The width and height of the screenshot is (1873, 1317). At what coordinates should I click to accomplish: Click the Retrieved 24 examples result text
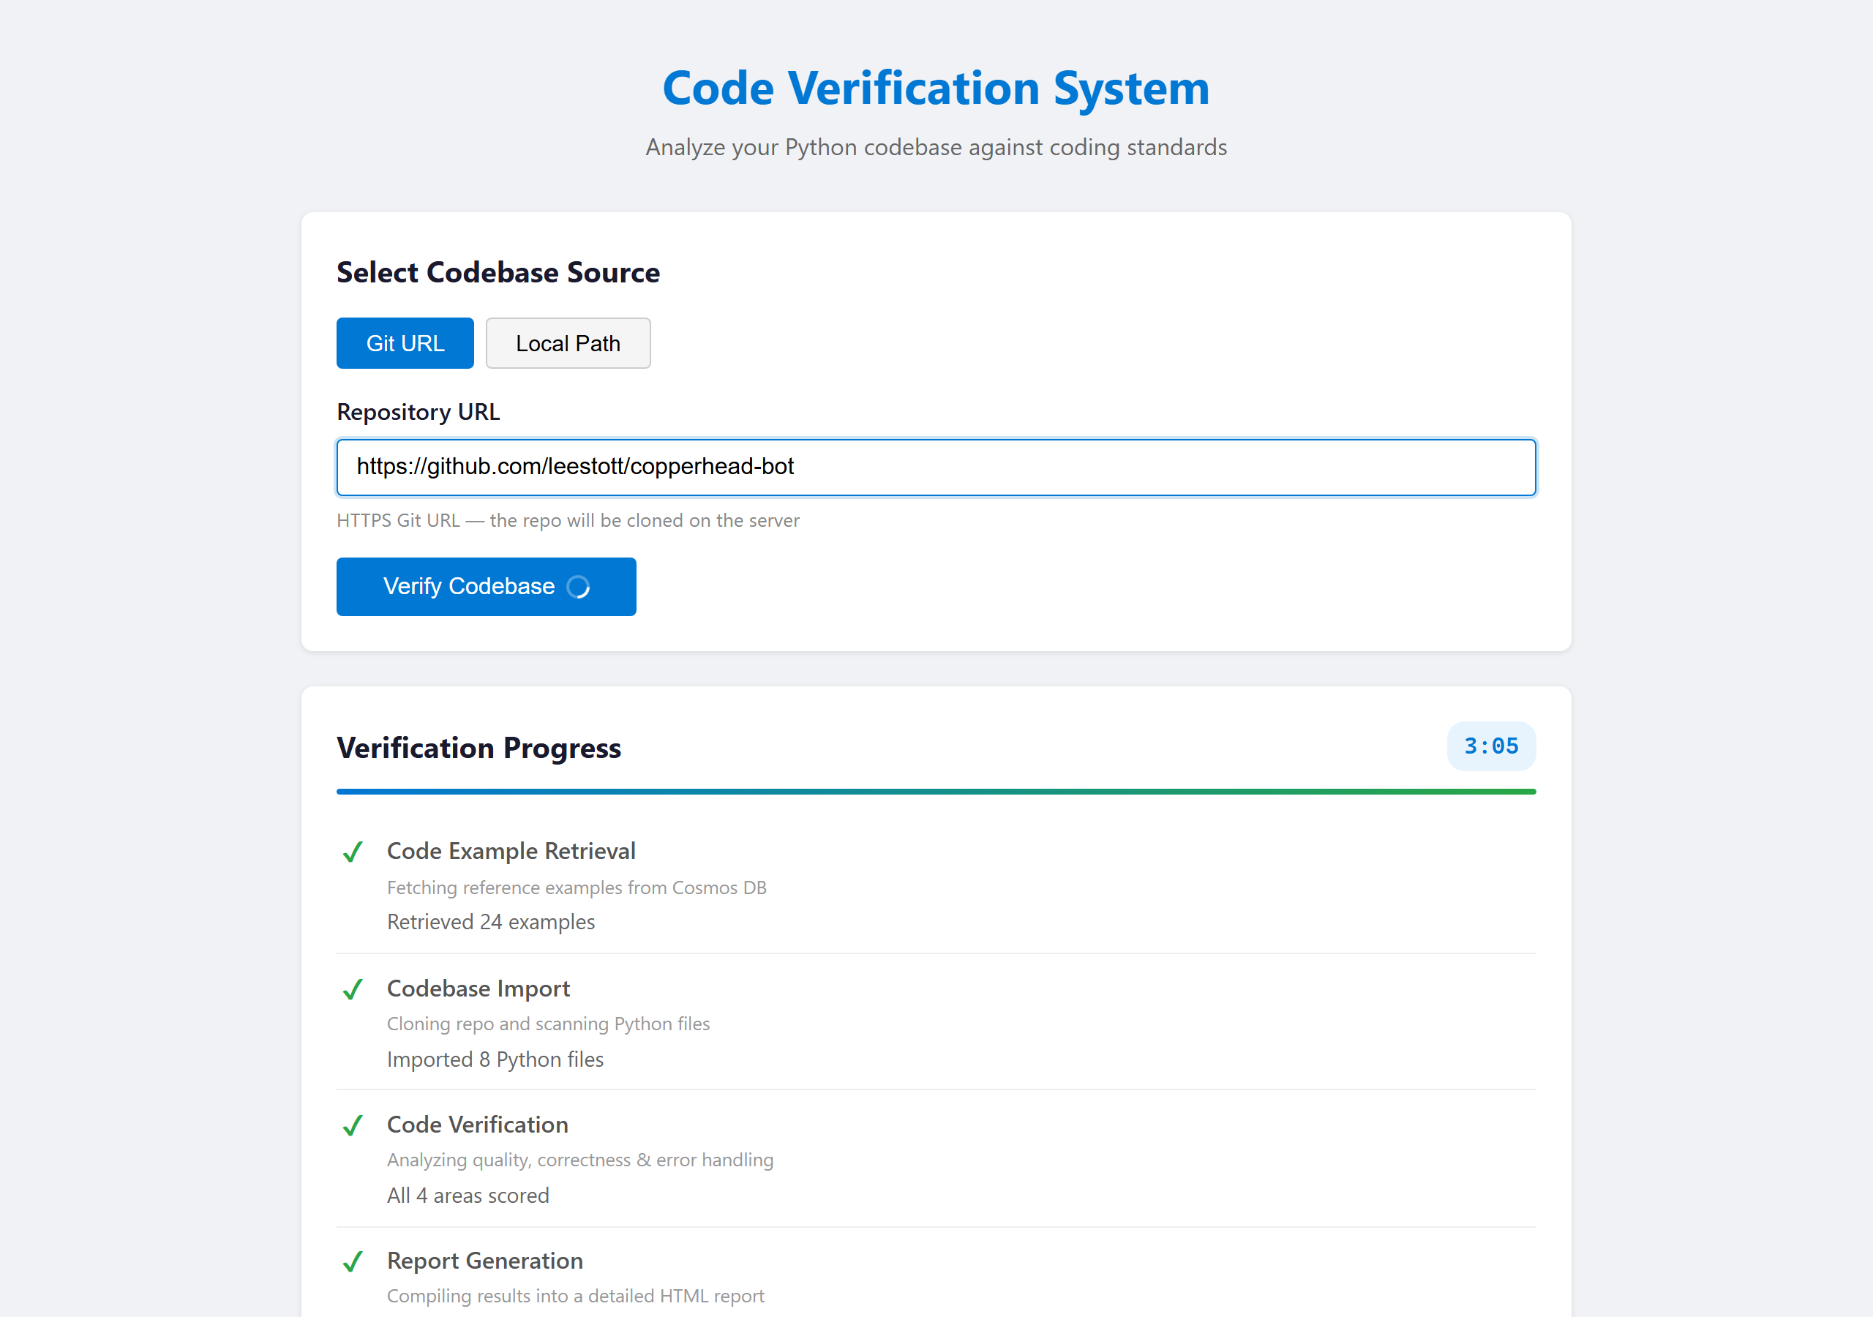coord(490,921)
